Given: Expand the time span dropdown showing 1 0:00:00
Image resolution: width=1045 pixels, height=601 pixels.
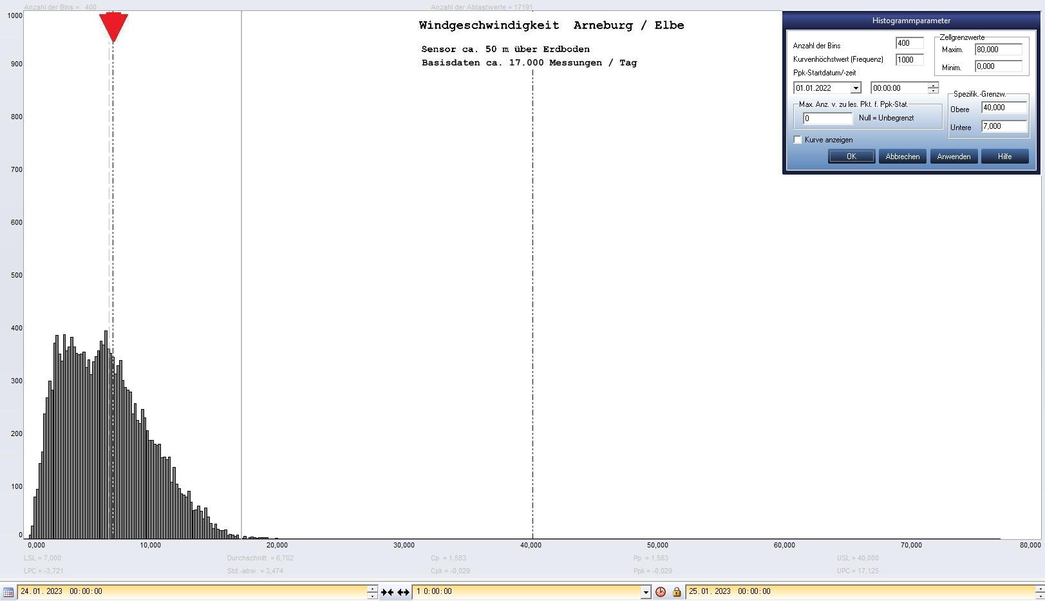Looking at the screenshot, I should point(646,592).
